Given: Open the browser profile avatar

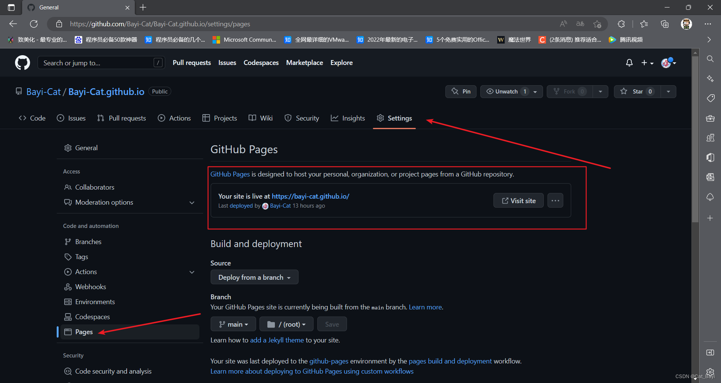Looking at the screenshot, I should [686, 24].
